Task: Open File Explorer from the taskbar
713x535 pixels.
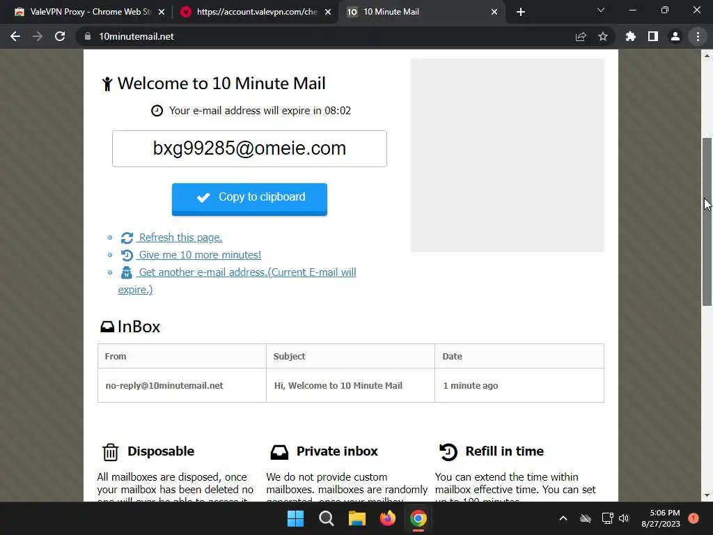Action: click(357, 518)
